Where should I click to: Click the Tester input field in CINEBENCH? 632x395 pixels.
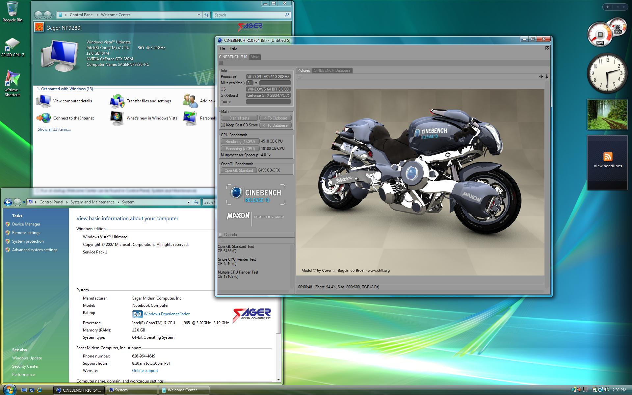point(269,102)
